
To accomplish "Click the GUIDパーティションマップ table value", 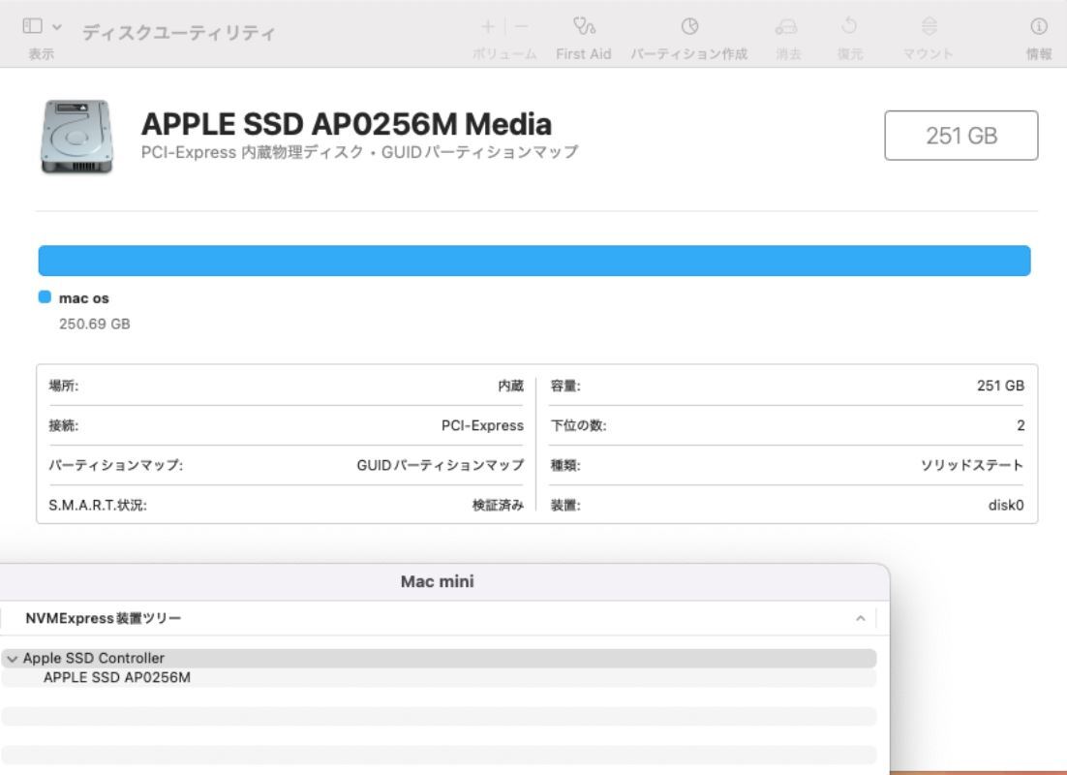I will pyautogui.click(x=441, y=465).
